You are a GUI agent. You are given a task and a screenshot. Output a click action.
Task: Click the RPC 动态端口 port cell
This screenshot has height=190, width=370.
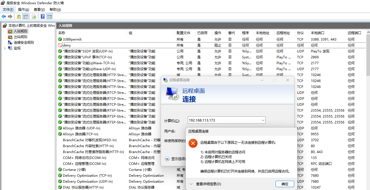tap(321, 164)
